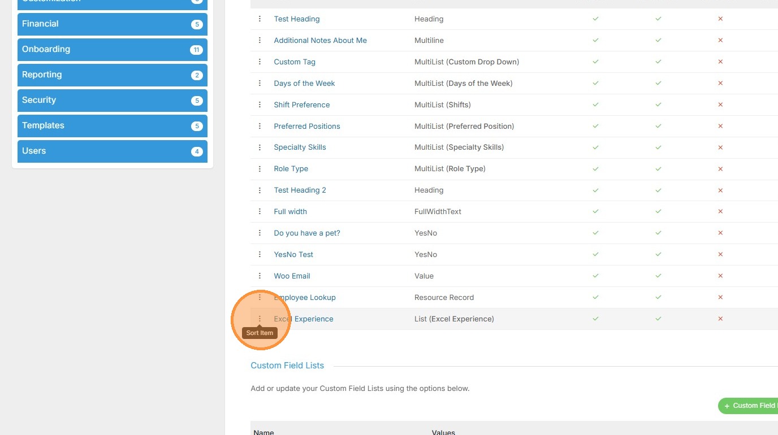
Task: Click the sort handle for Woo Email
Action: [260, 276]
